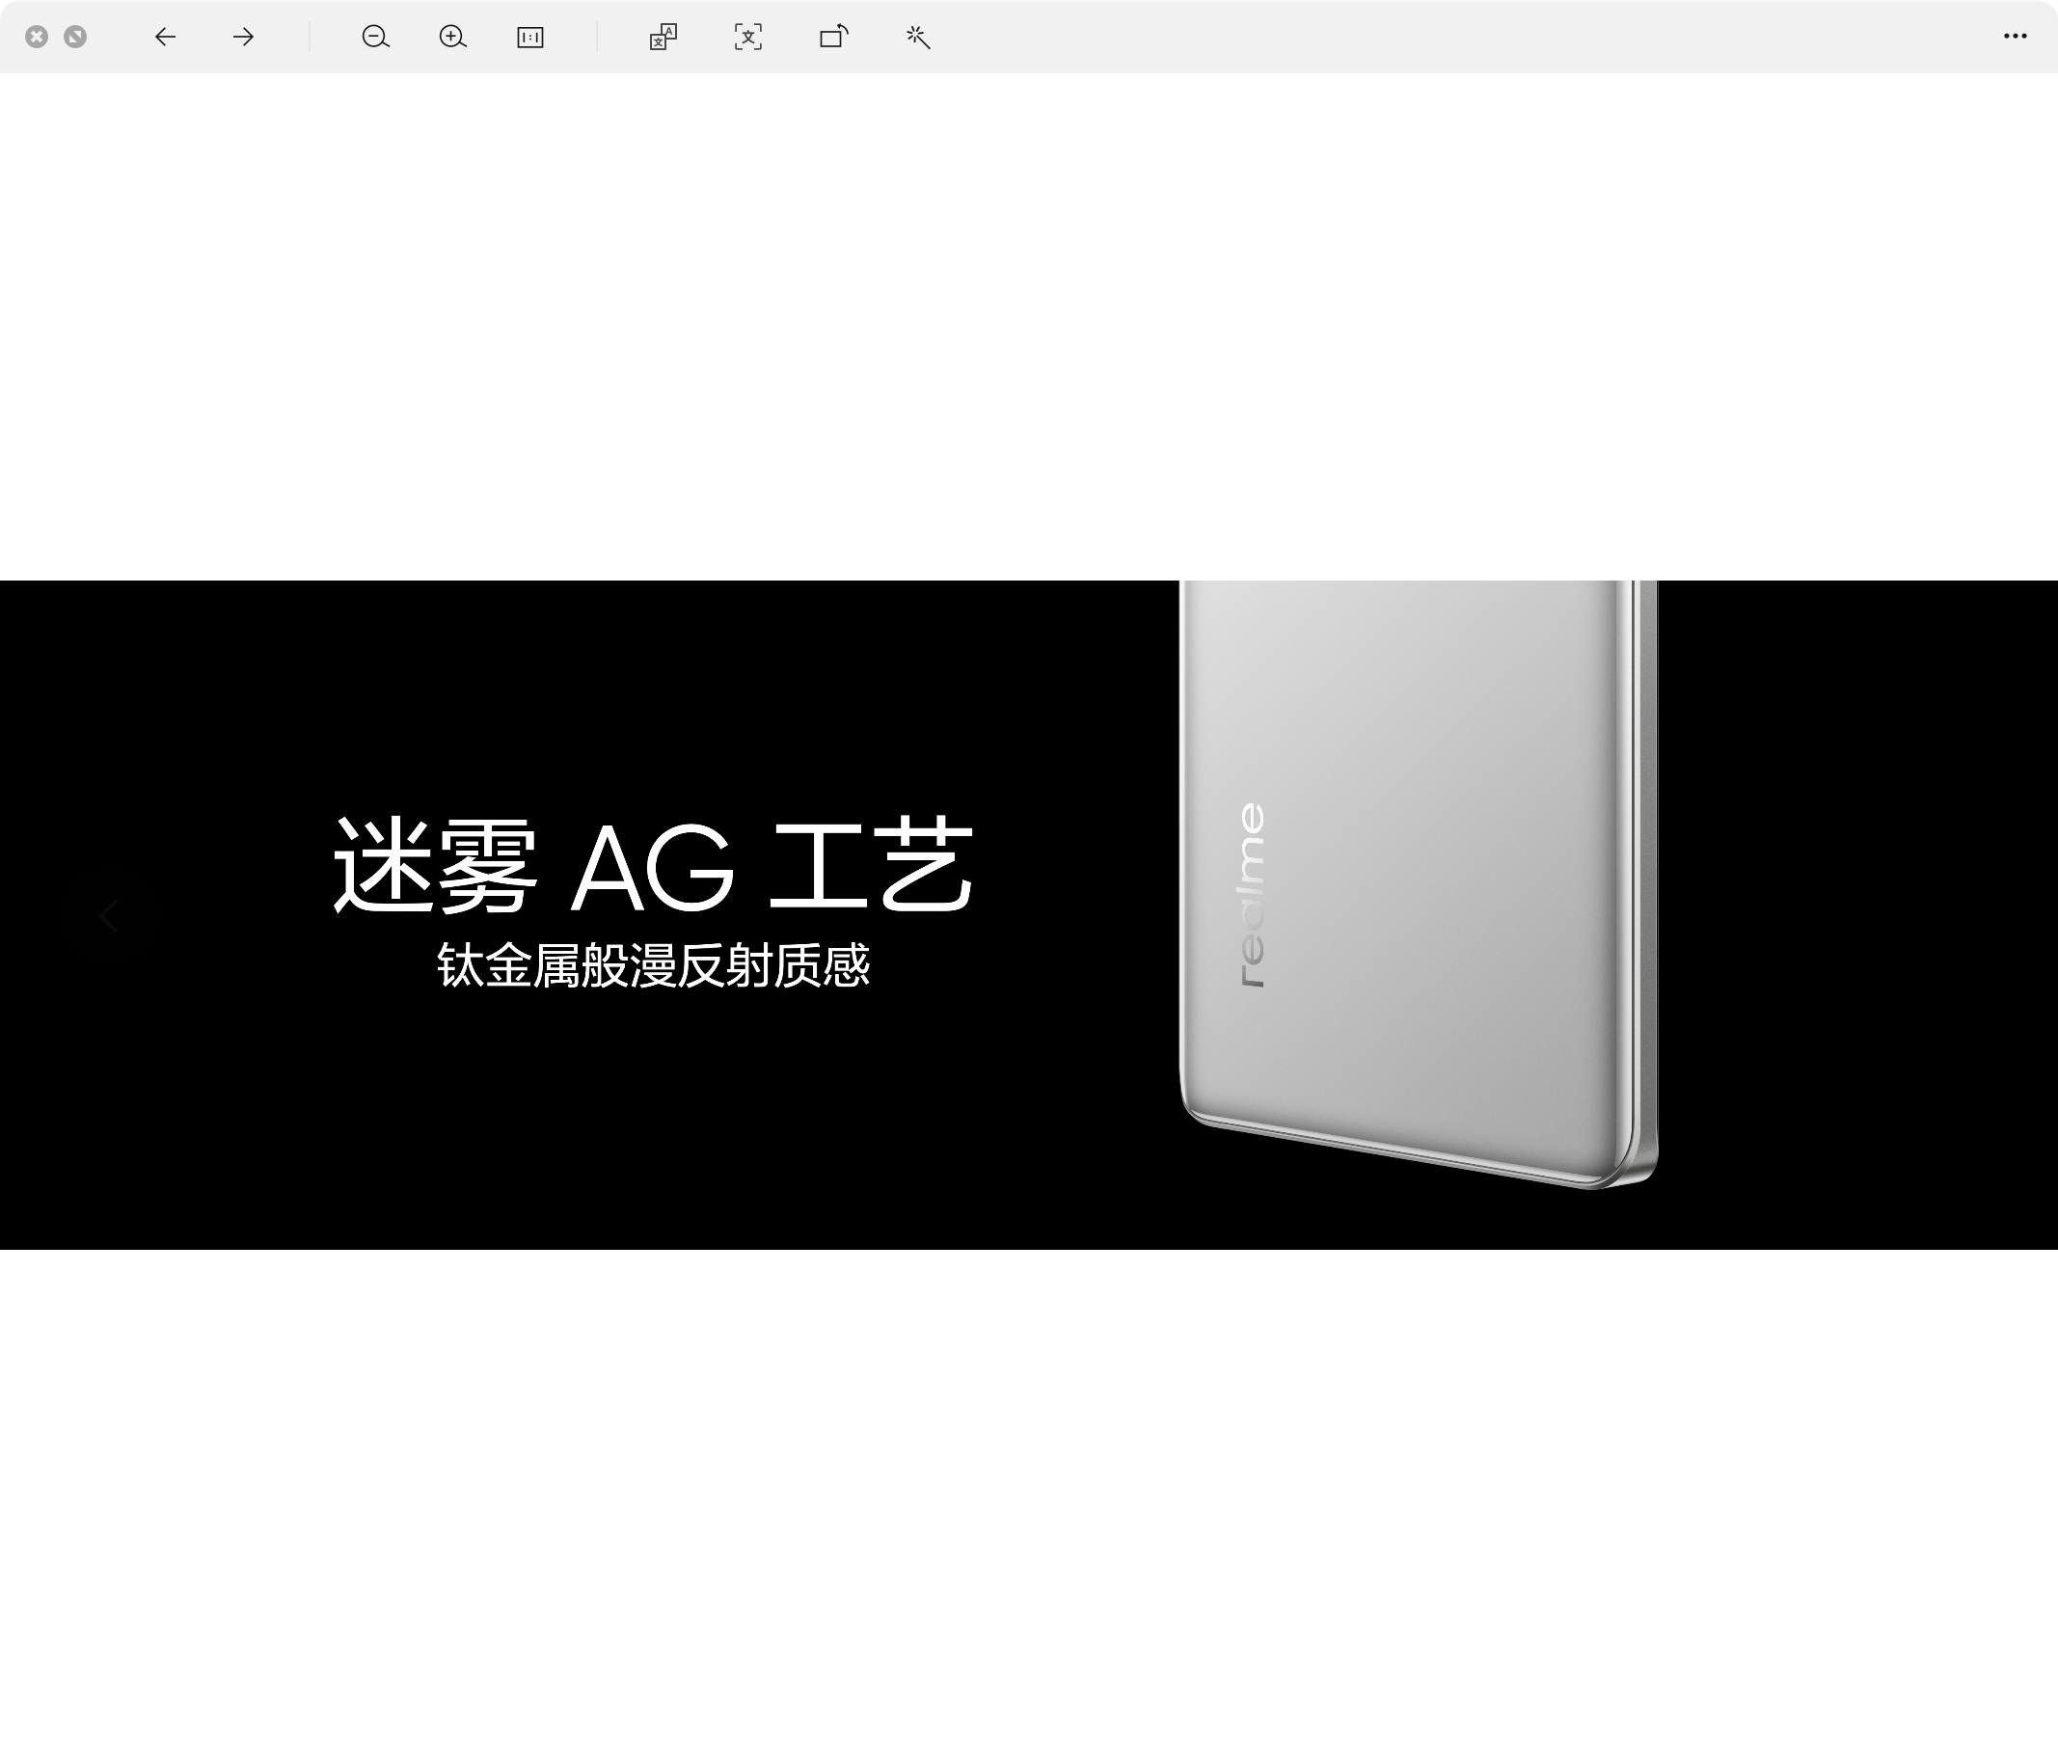
Task: Go to the next image with forward arrow
Action: (x=243, y=38)
